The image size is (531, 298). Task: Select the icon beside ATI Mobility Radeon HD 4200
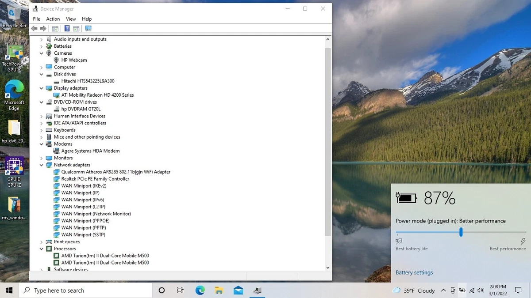coord(56,95)
